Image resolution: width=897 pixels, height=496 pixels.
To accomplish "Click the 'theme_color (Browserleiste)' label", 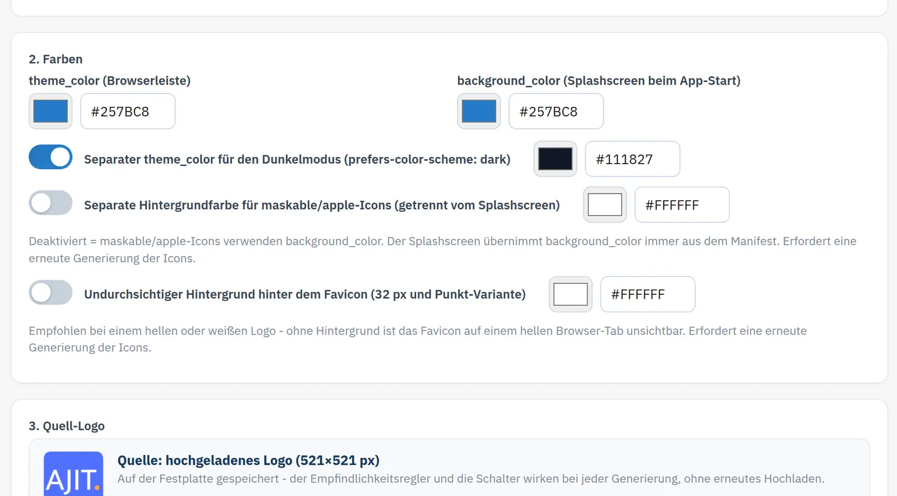I will 110,81.
